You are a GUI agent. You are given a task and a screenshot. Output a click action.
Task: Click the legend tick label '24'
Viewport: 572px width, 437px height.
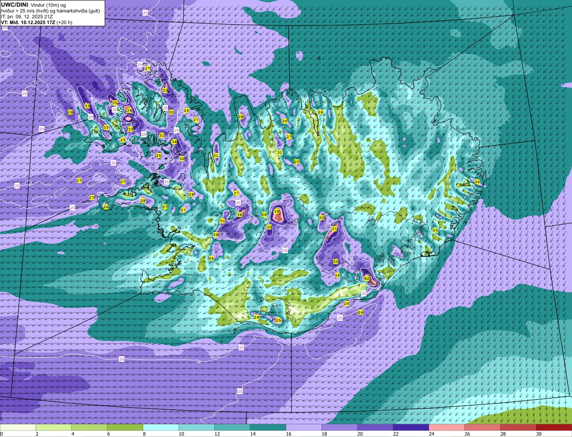coord(432,434)
